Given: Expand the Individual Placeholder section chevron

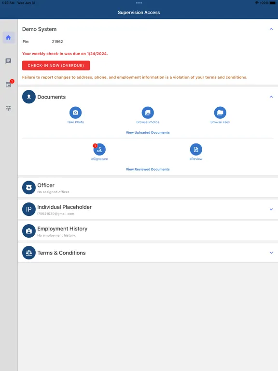Looking at the screenshot, I should pyautogui.click(x=271, y=209).
